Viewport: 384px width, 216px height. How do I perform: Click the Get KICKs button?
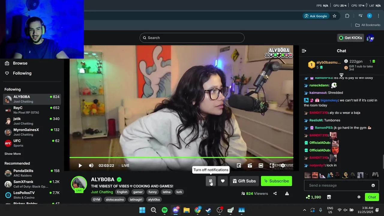coord(350,38)
